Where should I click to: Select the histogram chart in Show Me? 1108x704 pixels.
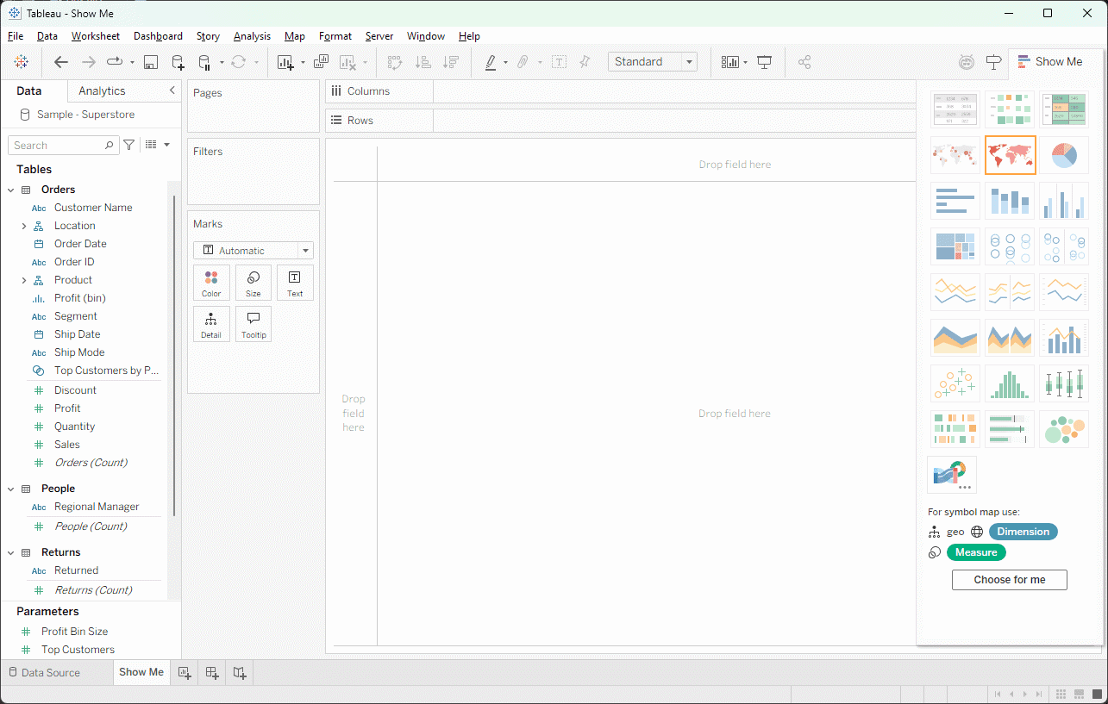[x=1010, y=383]
